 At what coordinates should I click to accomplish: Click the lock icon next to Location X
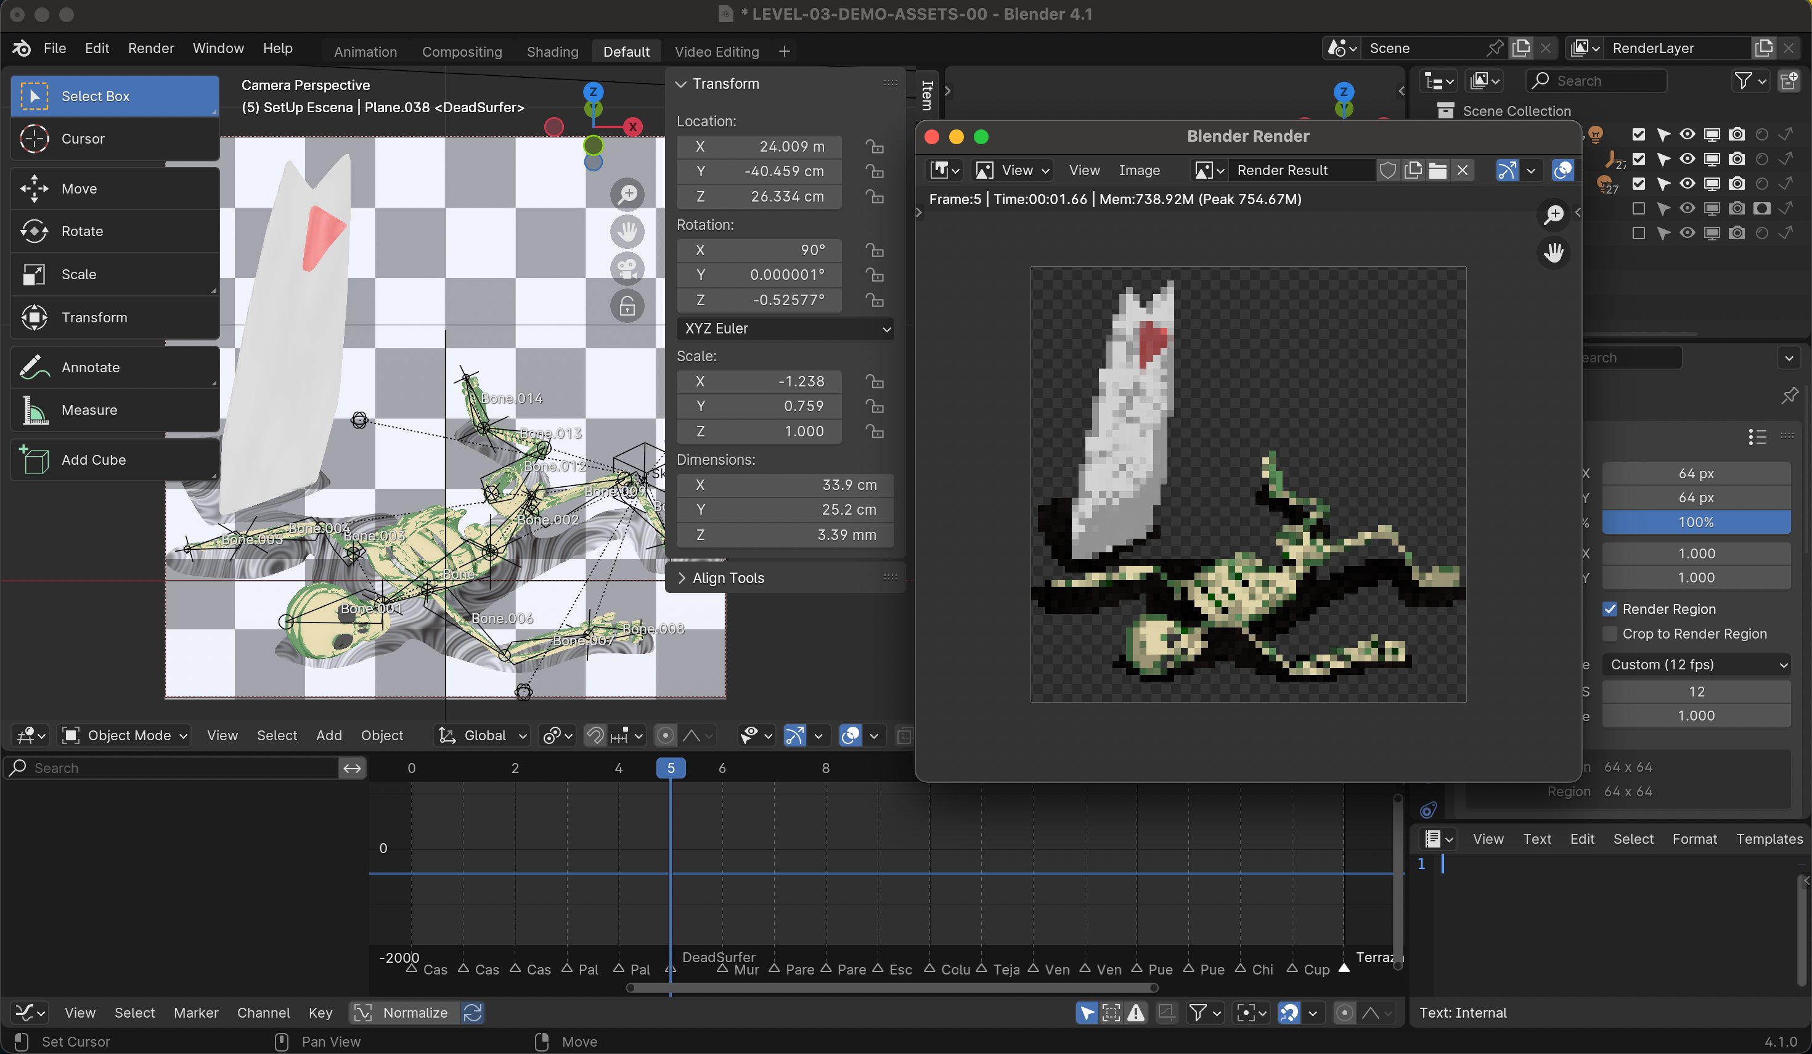[875, 147]
